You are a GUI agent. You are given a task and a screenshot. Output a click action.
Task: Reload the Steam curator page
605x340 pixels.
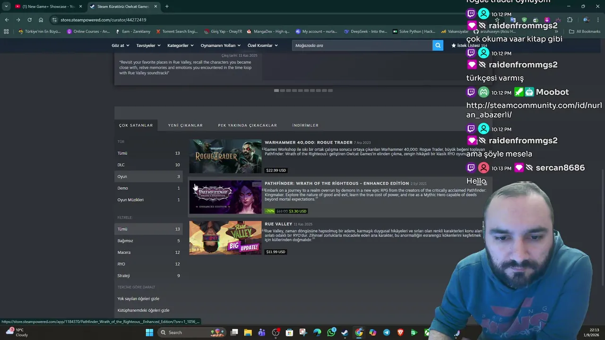(x=29, y=20)
